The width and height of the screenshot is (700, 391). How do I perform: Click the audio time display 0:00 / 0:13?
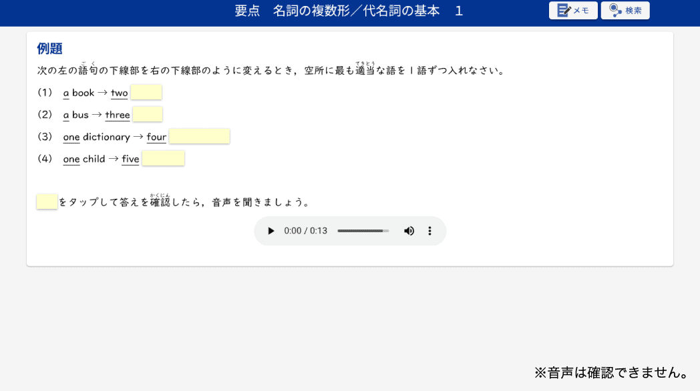305,231
